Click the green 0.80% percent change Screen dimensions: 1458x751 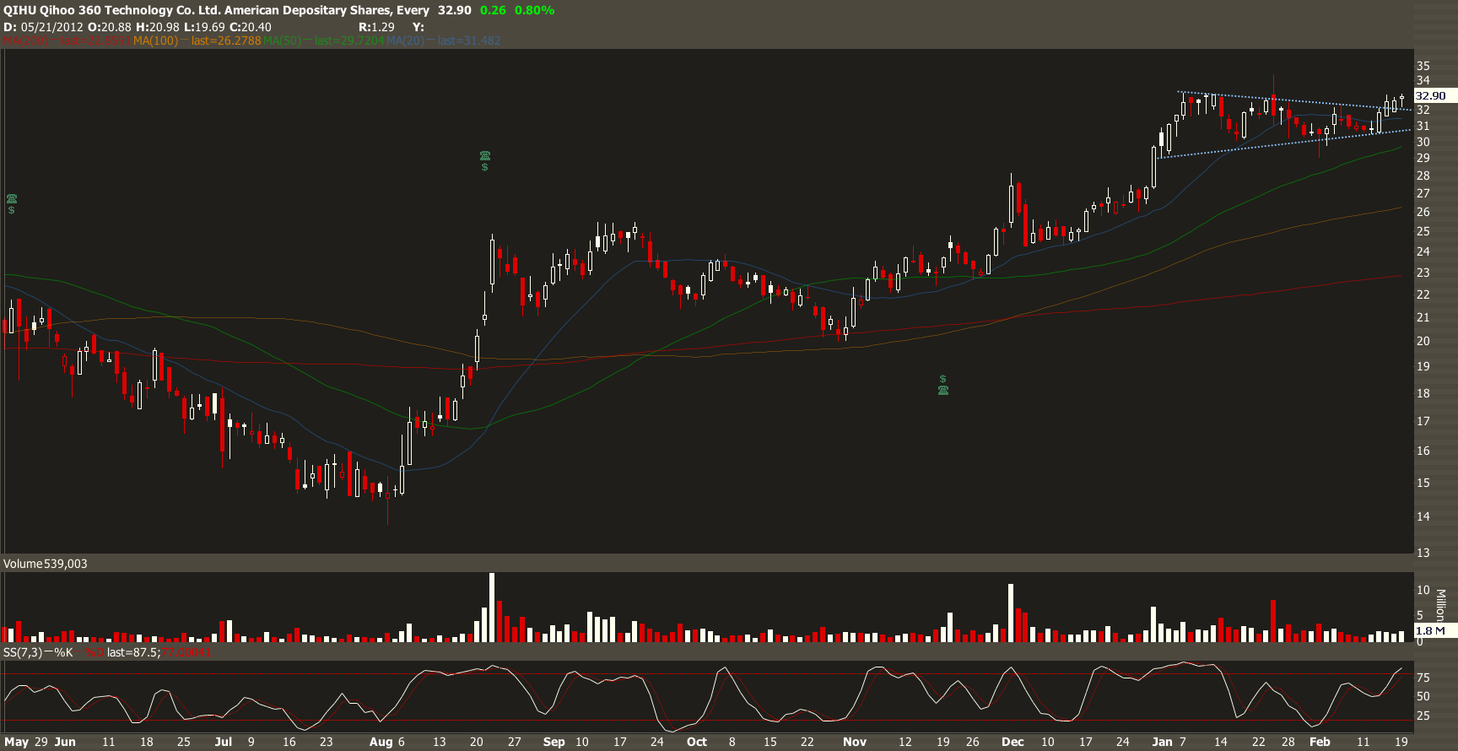(534, 10)
